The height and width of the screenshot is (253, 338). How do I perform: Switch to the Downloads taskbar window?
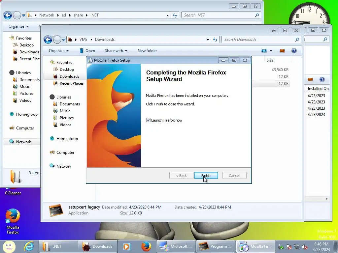pos(98,246)
